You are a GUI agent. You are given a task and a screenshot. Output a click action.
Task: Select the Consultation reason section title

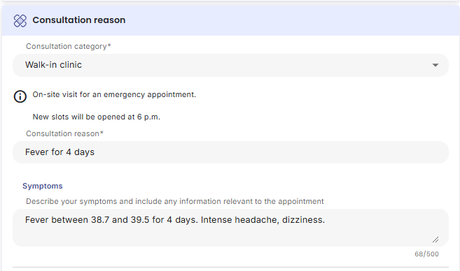click(79, 20)
